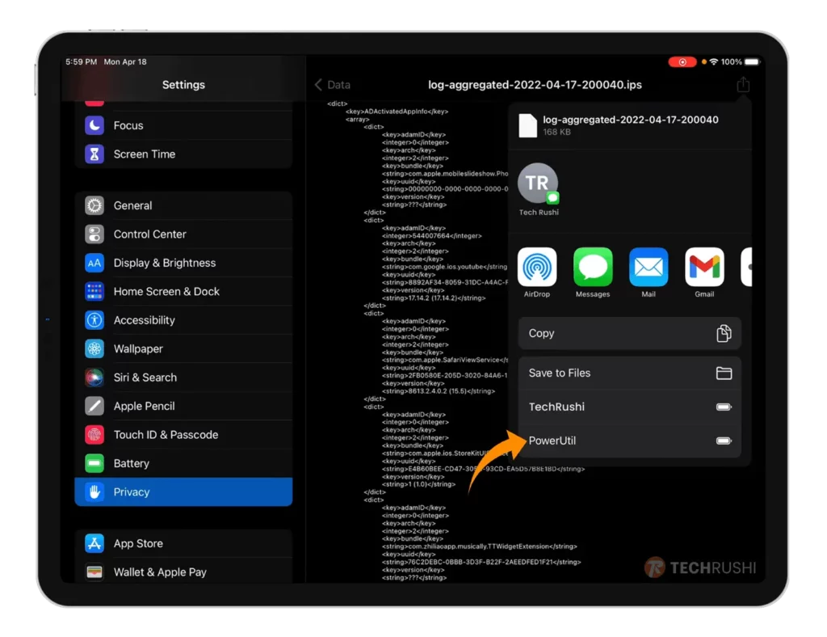Open Screen Time hourglass icon
Viewport: 827px width, 637px height.
tap(94, 154)
